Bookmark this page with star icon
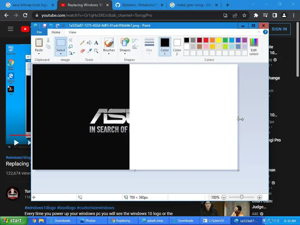The image size is (300, 225). pyautogui.click(x=244, y=15)
